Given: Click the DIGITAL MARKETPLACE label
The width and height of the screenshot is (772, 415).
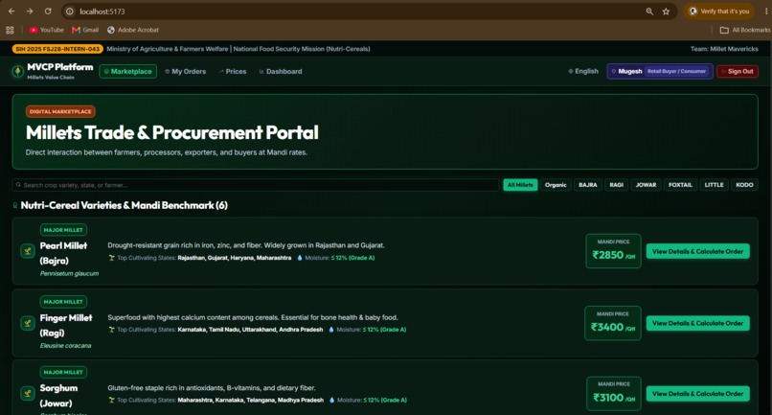Looking at the screenshot, I should tap(60, 111).
